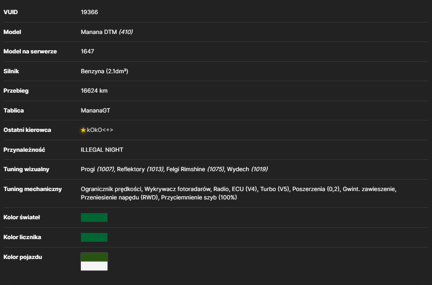Click the Przynależność row label
The height and width of the screenshot is (285, 432).
click(24, 150)
